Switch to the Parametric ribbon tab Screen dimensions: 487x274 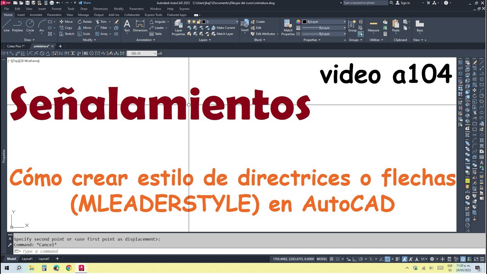pos(54,15)
